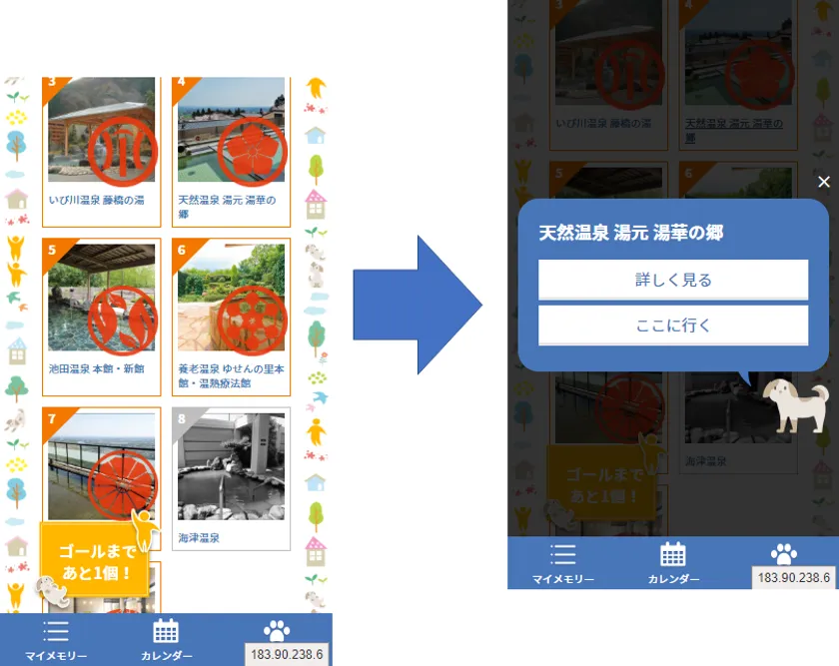
Task: Close the popup with the X icon
Action: point(824,182)
